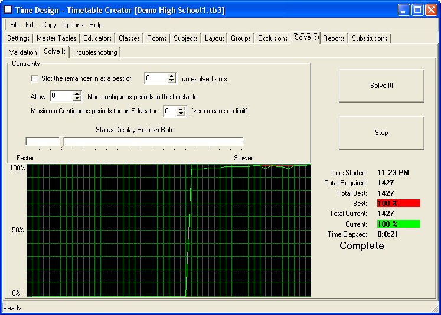Enable 'Slot the remainder in' checkbox

point(34,78)
